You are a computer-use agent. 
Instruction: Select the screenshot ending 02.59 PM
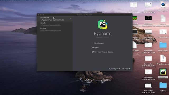[148, 72]
